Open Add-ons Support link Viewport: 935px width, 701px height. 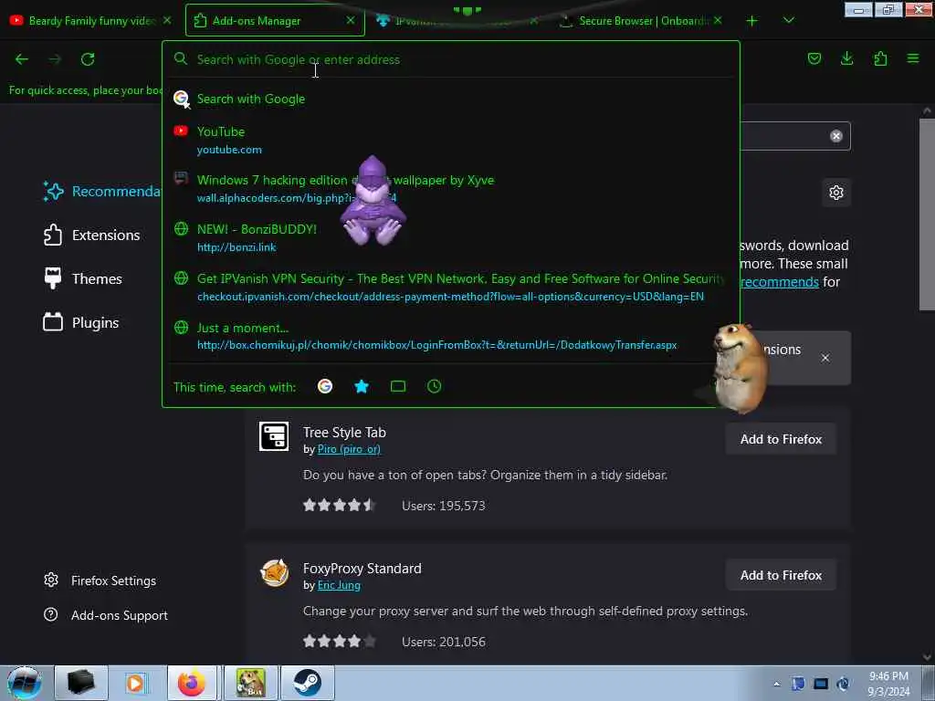(x=106, y=615)
